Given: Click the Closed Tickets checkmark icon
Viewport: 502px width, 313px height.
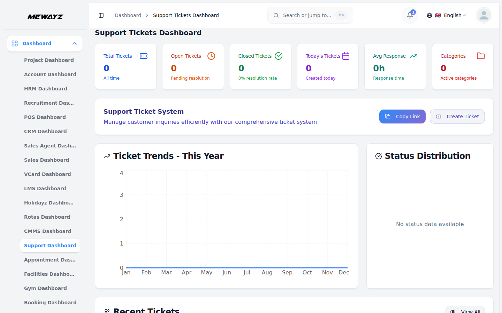Looking at the screenshot, I should tap(278, 56).
